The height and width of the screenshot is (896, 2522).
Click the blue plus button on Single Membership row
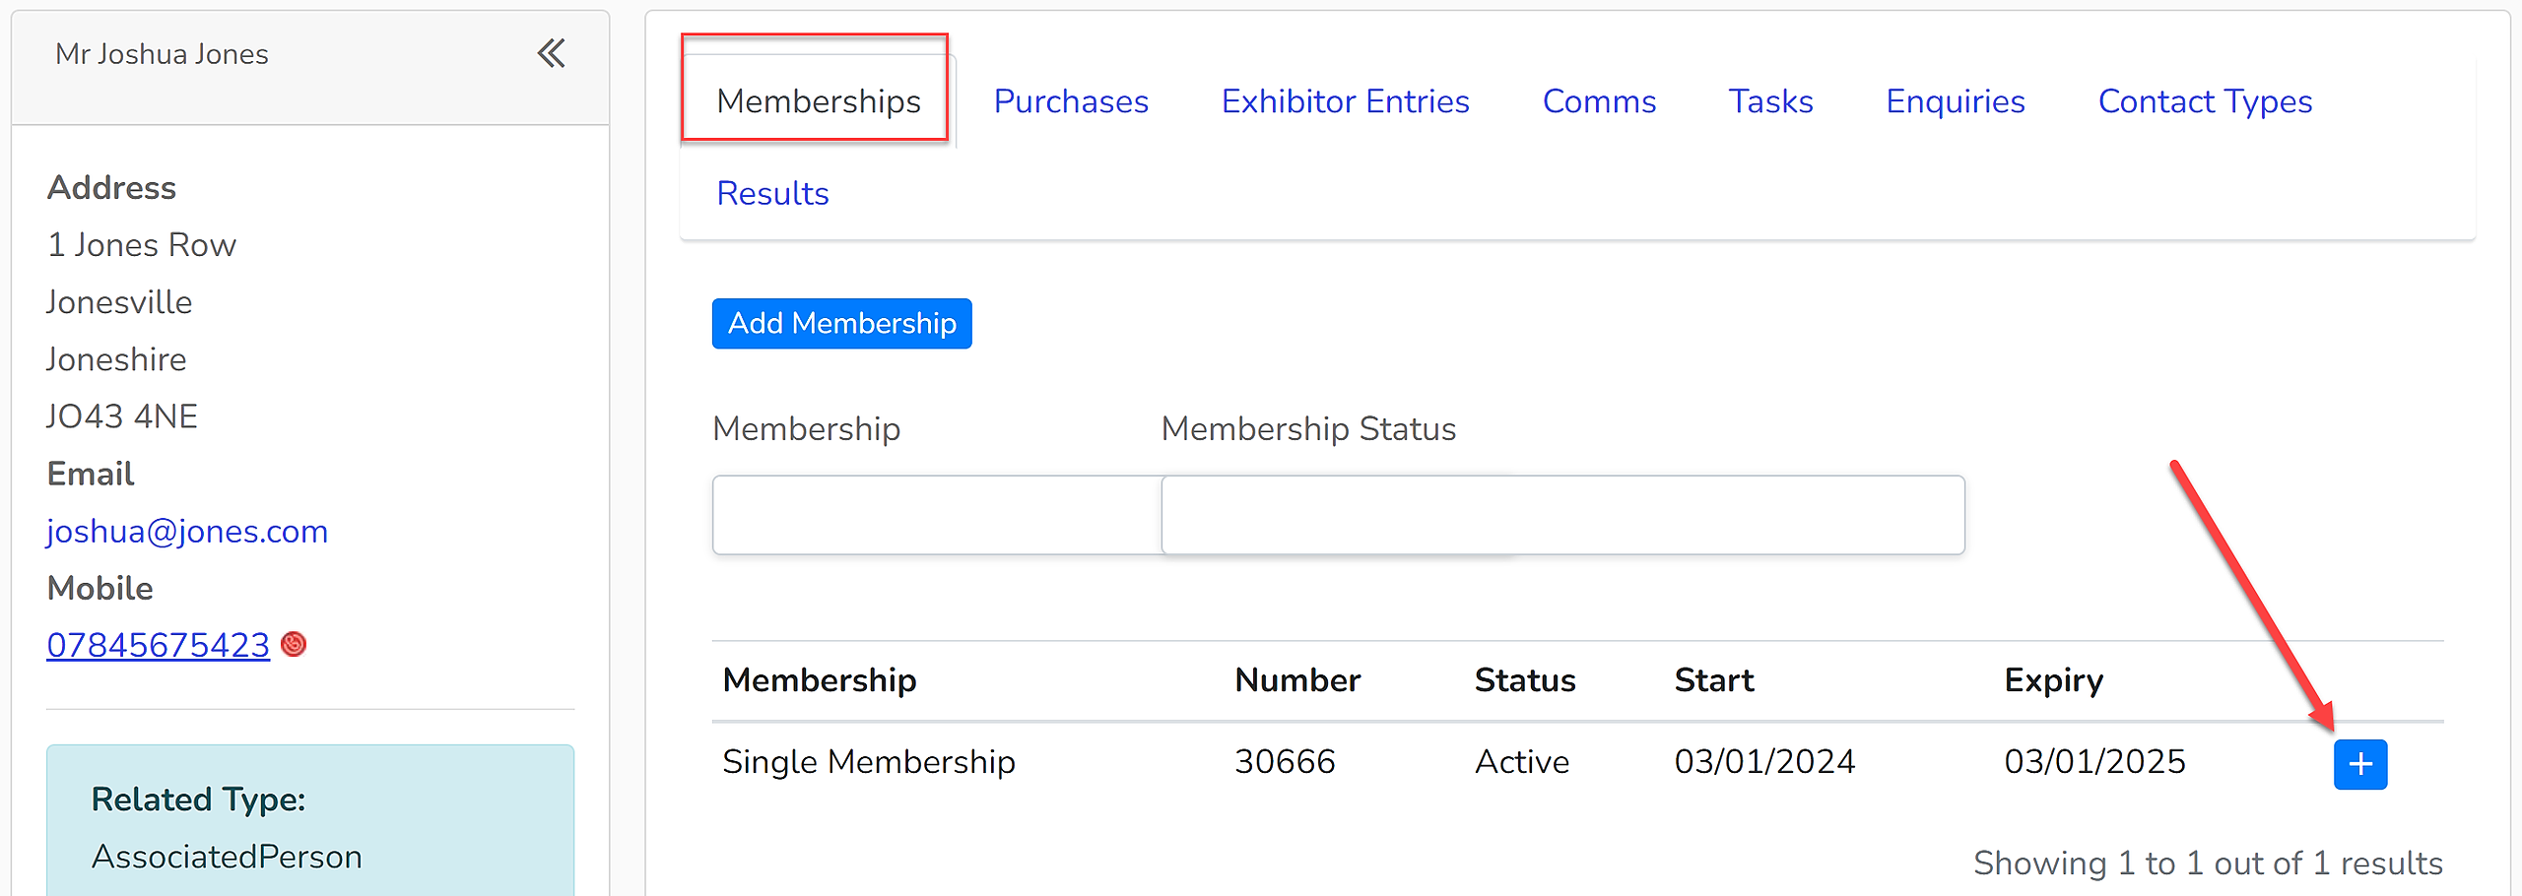tap(2359, 764)
